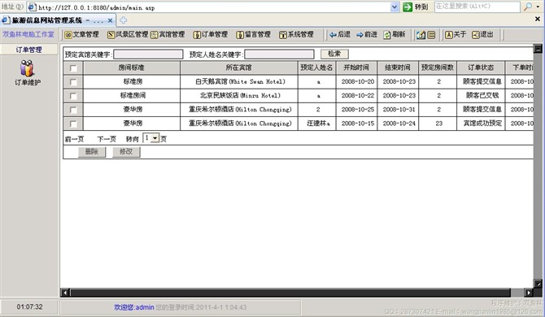Image resolution: width=545 pixels, height=317 pixels.
Task: Click the 检索 search button
Action: pos(334,54)
